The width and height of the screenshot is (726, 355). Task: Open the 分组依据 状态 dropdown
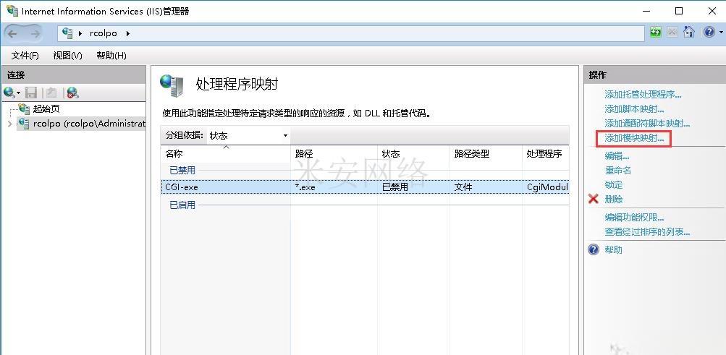coord(249,135)
